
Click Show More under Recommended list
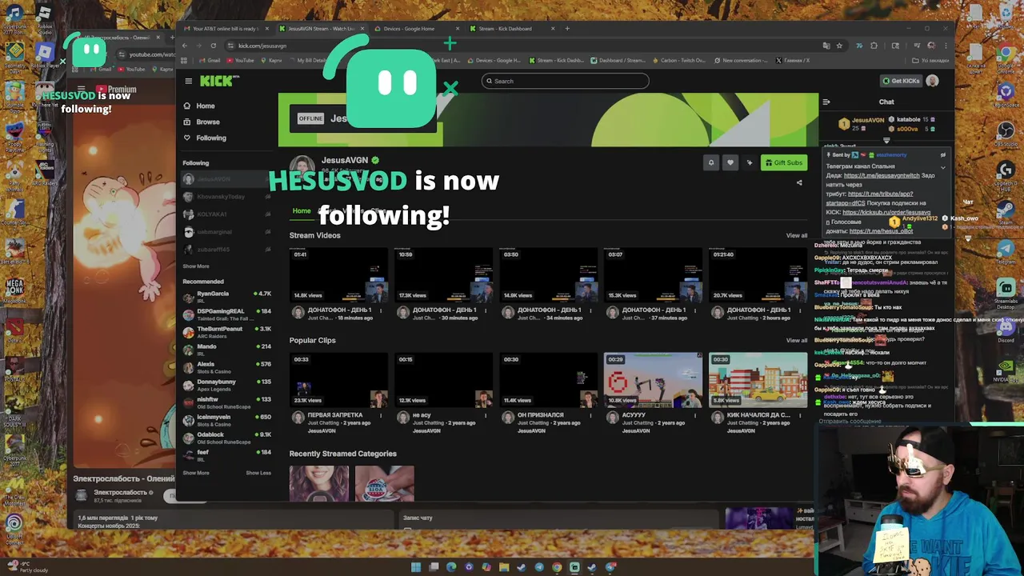point(196,473)
